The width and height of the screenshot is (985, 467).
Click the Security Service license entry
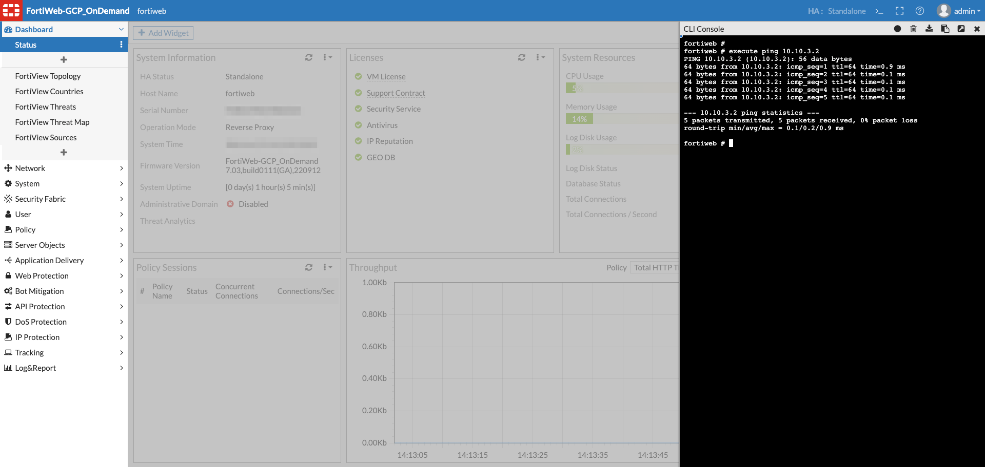click(x=393, y=109)
